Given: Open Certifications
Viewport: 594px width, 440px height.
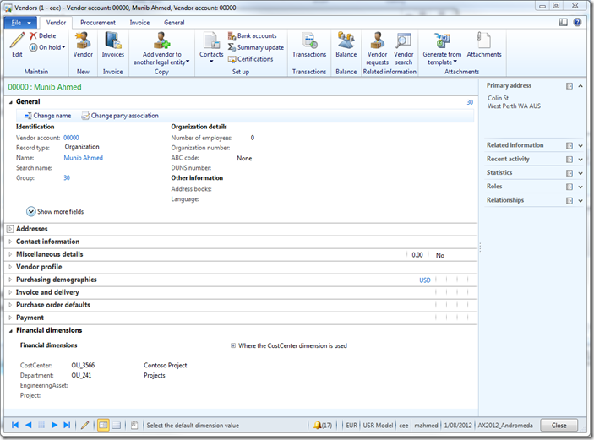Looking at the screenshot, I should (250, 59).
